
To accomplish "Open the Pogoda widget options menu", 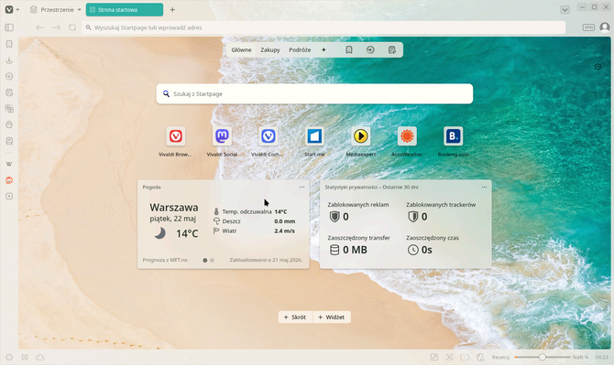I will [302, 188].
